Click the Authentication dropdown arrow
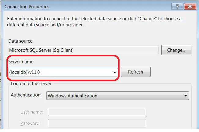This screenshot has height=132, width=199. (185, 96)
